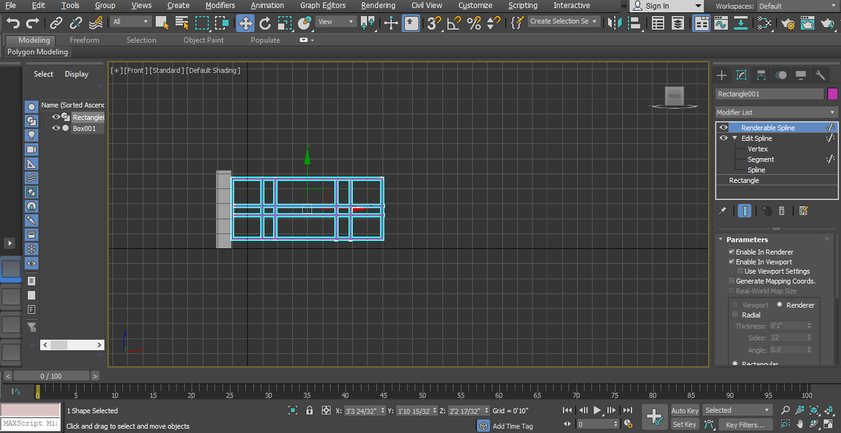Open the Customize menu
The height and width of the screenshot is (433, 841).
click(x=475, y=6)
